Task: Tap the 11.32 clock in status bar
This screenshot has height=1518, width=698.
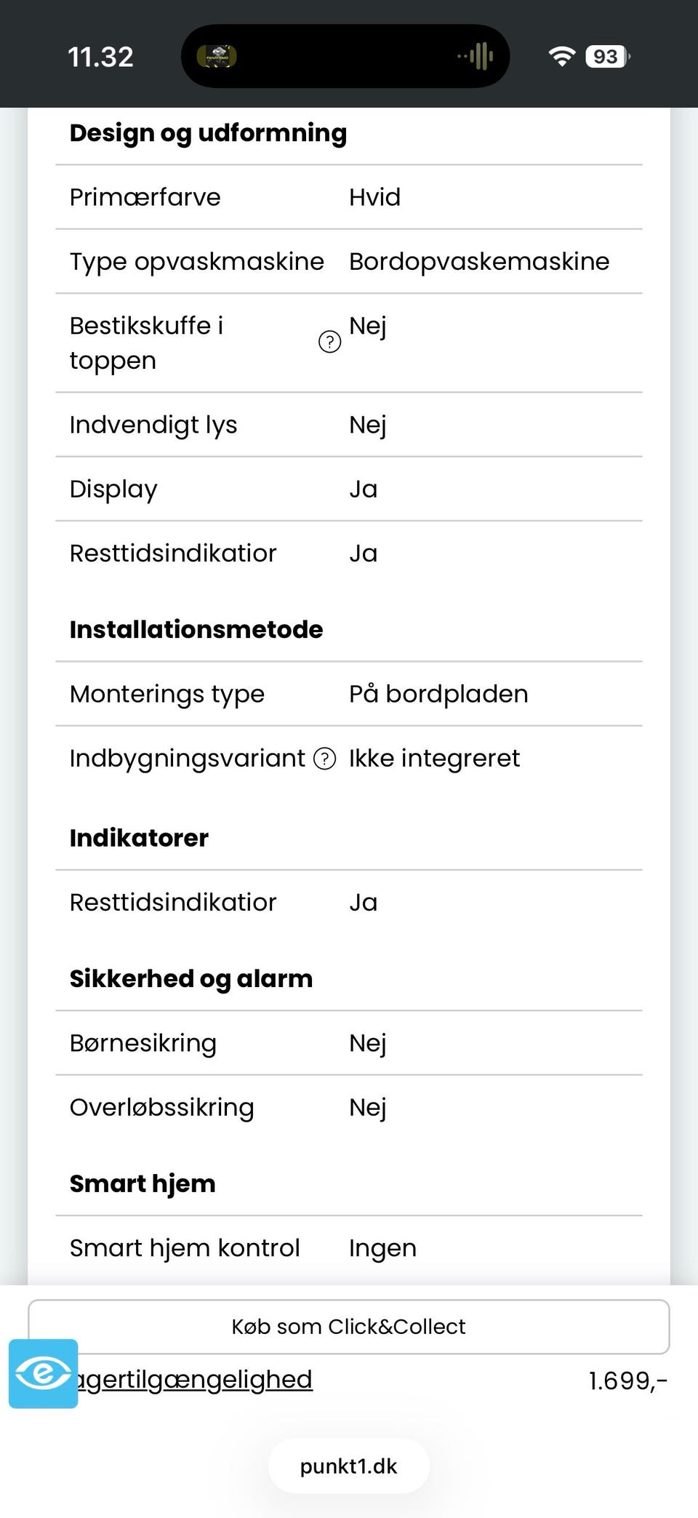Action: pyautogui.click(x=100, y=57)
